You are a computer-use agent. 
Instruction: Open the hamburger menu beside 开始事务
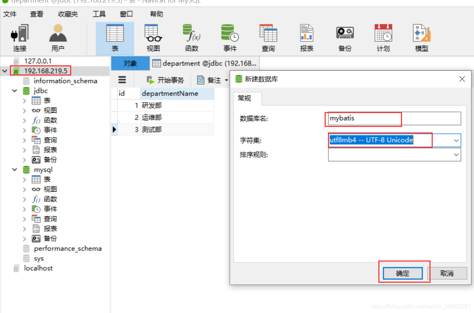pyautogui.click(x=122, y=80)
